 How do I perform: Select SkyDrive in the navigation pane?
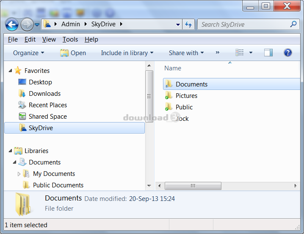(x=75, y=128)
